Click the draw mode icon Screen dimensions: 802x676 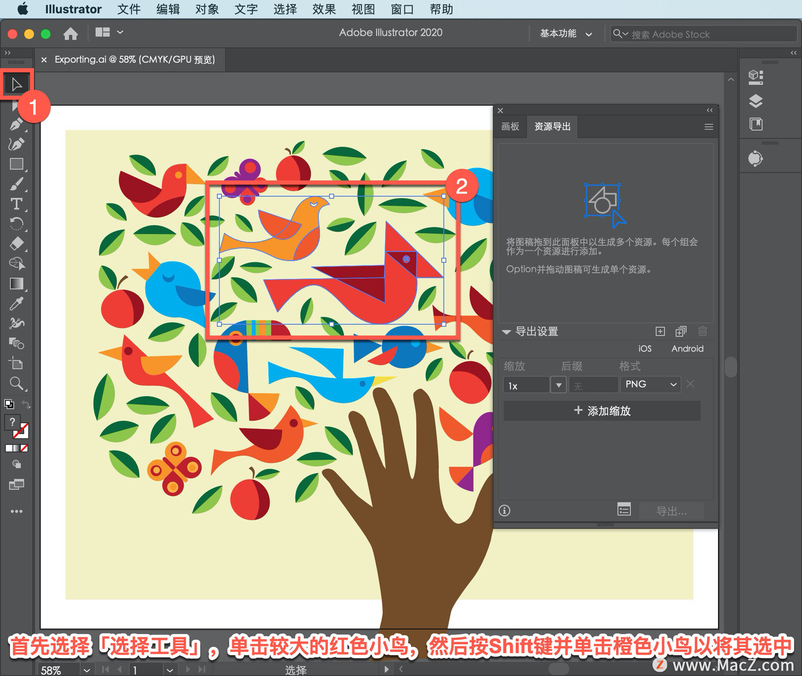pos(17,464)
